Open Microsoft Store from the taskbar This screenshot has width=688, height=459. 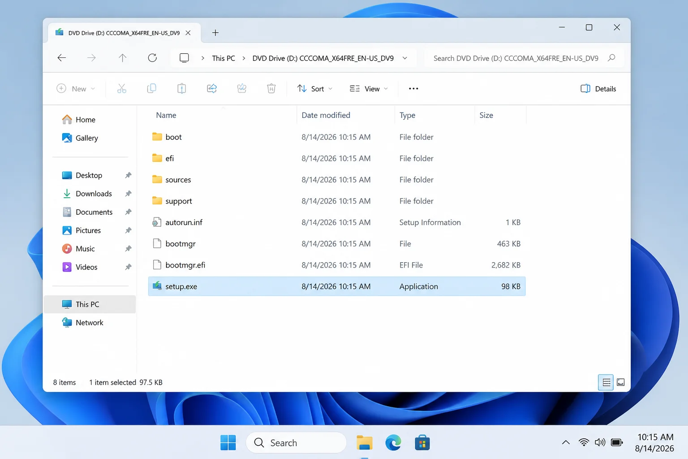pyautogui.click(x=422, y=442)
